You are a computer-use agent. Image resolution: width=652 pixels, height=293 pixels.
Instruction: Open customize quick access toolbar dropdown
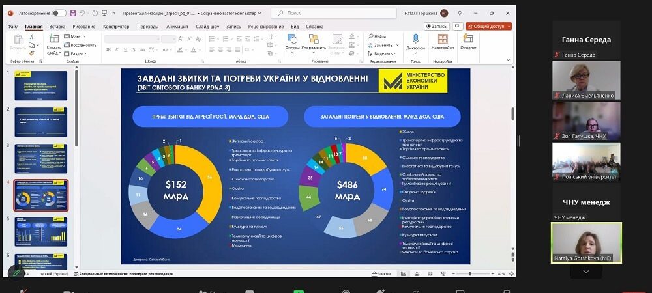(113, 13)
